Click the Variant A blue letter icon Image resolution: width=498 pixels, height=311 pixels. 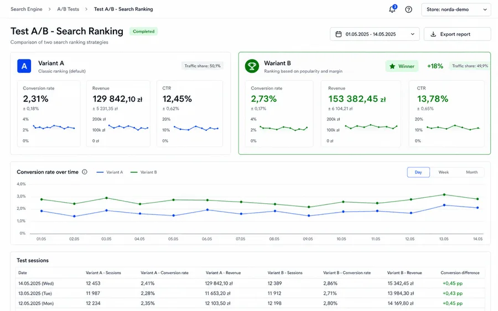[x=24, y=66]
